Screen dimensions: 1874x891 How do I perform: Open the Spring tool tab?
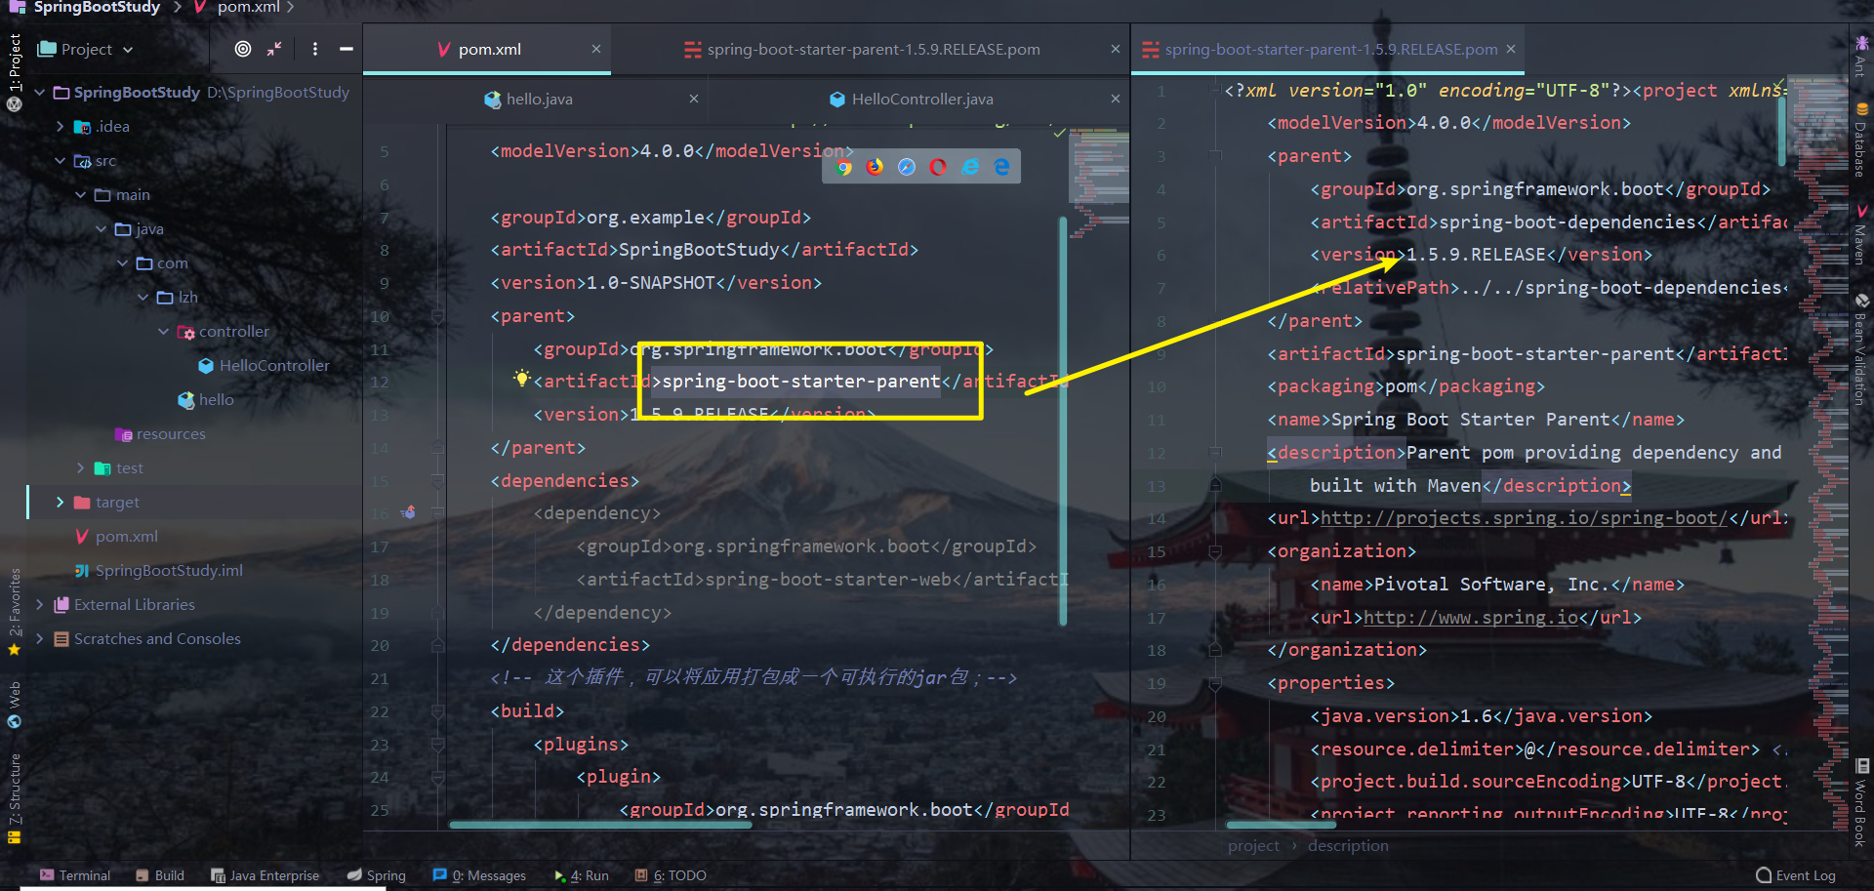[x=377, y=875]
